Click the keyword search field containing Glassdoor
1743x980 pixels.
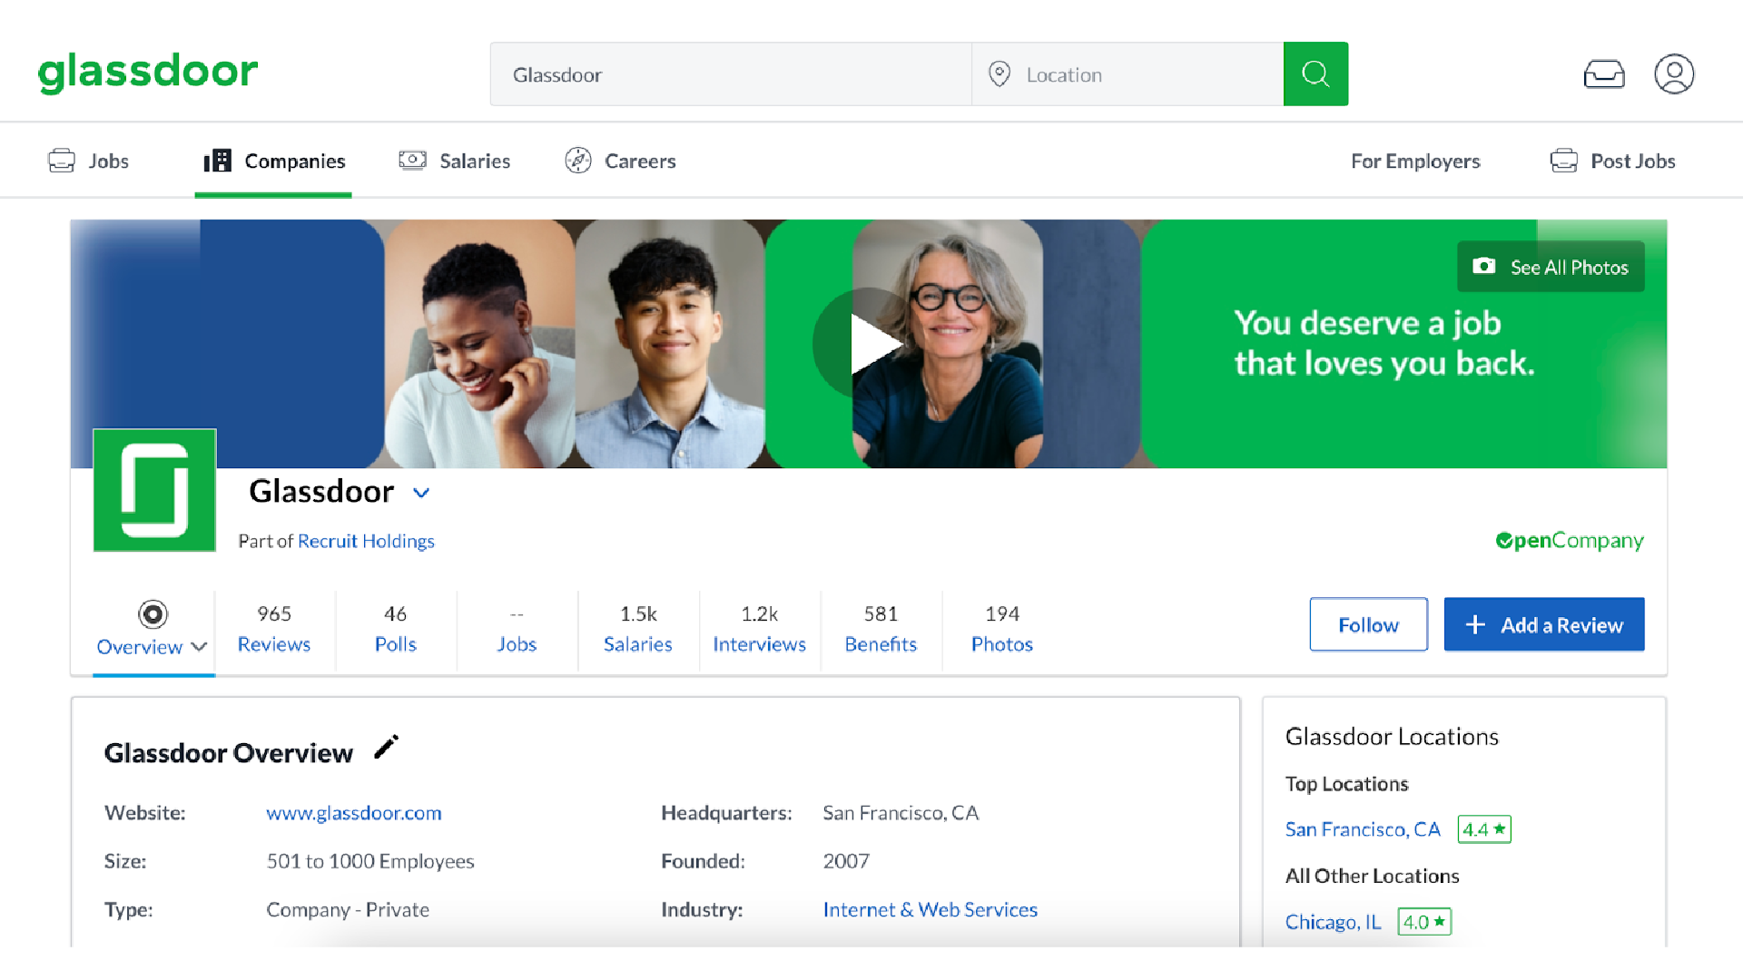coord(731,73)
